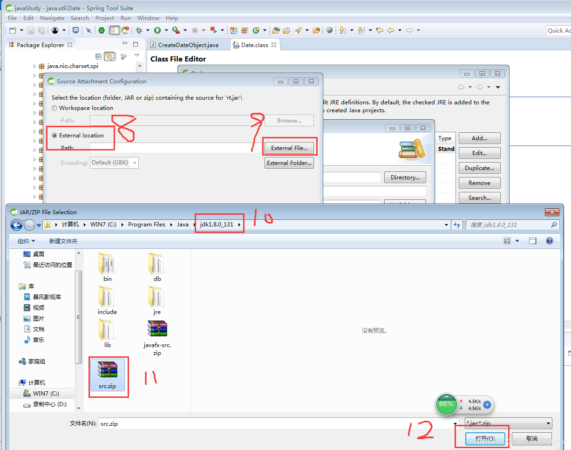Click the green Run play icon
Image resolution: width=571 pixels, height=450 pixels.
(x=157, y=30)
